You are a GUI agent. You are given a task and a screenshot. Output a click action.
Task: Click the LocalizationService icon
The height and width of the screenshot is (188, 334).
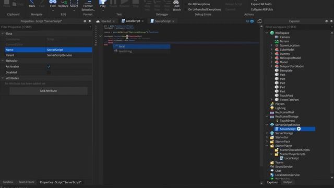coord(272,175)
